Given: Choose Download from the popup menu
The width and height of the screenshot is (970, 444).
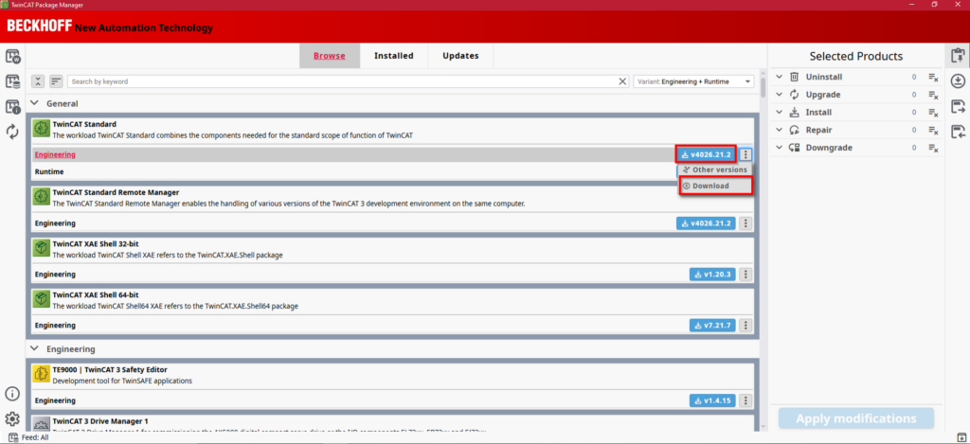Looking at the screenshot, I should 715,186.
